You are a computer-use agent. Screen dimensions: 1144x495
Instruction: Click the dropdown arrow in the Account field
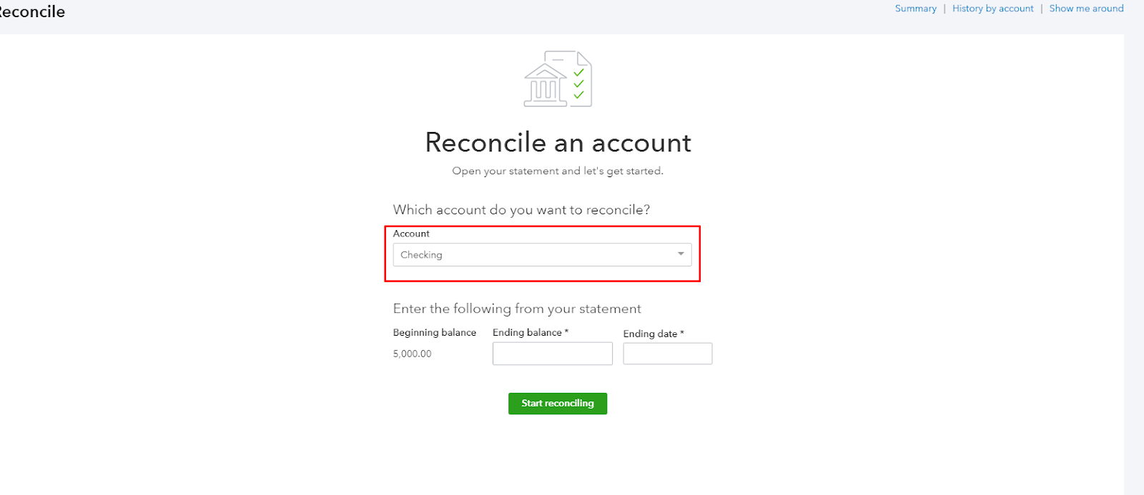(x=681, y=254)
